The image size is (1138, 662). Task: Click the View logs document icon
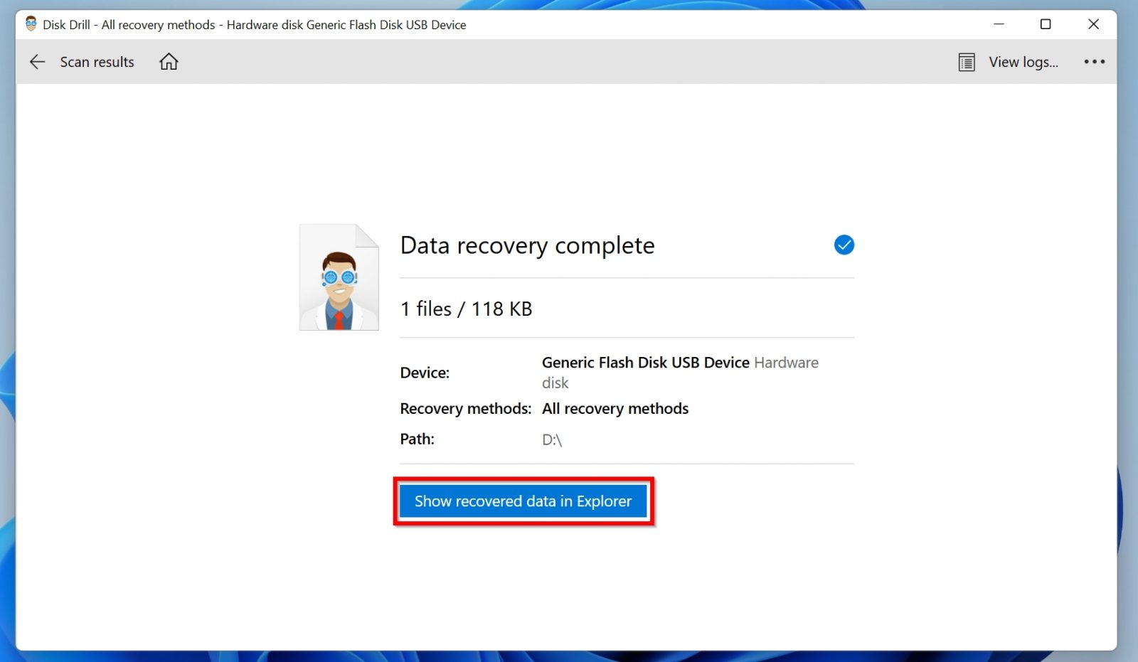(967, 62)
